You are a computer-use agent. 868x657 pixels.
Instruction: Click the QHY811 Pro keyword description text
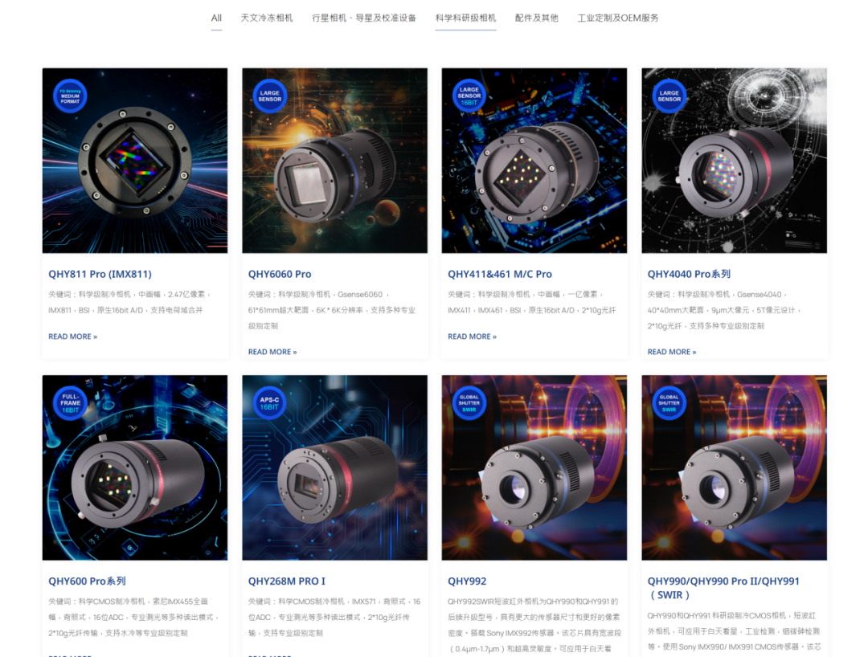pos(129,303)
